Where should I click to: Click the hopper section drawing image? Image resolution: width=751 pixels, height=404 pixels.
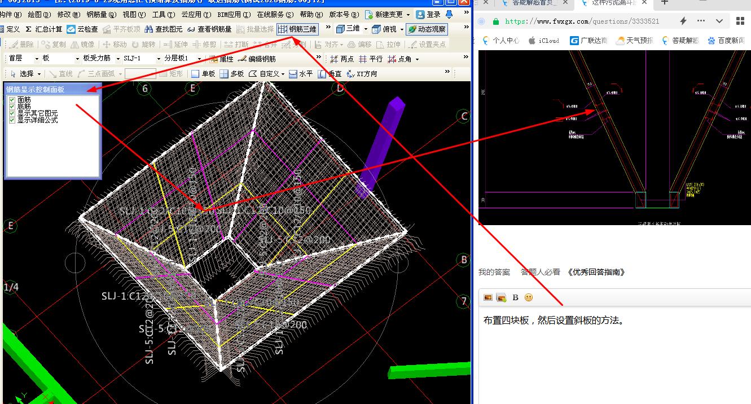[x=614, y=138]
